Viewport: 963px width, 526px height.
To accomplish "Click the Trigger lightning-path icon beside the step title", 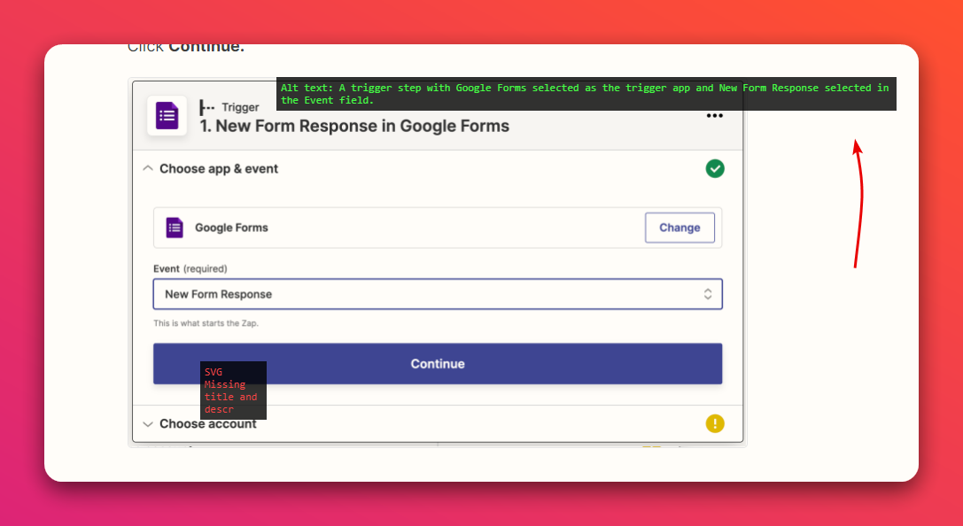I will pos(205,107).
